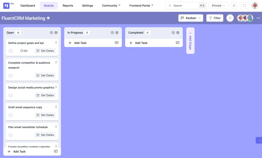Enter fullscreen mode via expand icon
The height and width of the screenshot is (158, 262).
coord(244,6)
